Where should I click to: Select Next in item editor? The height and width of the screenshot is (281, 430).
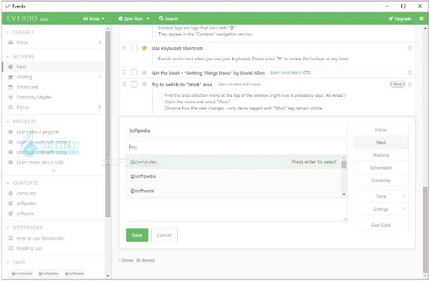pos(381,143)
